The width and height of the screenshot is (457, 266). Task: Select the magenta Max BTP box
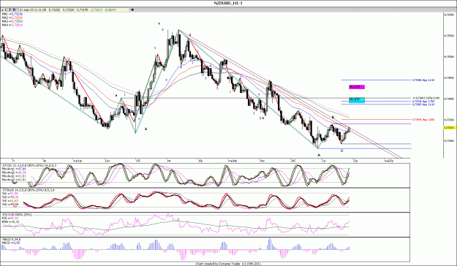(357, 87)
